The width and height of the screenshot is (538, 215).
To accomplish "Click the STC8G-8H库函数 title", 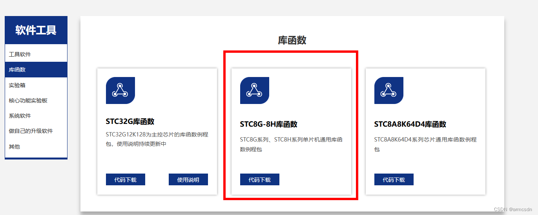I will [269, 124].
